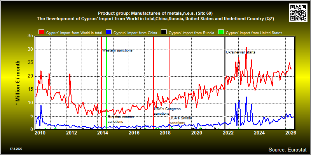Click the y-axis value 20
Viewport: 311px width, 155px height.
30,76
